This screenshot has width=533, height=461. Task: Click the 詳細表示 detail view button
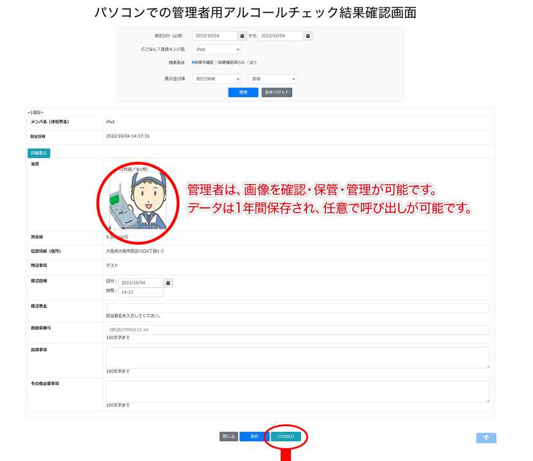(39, 153)
